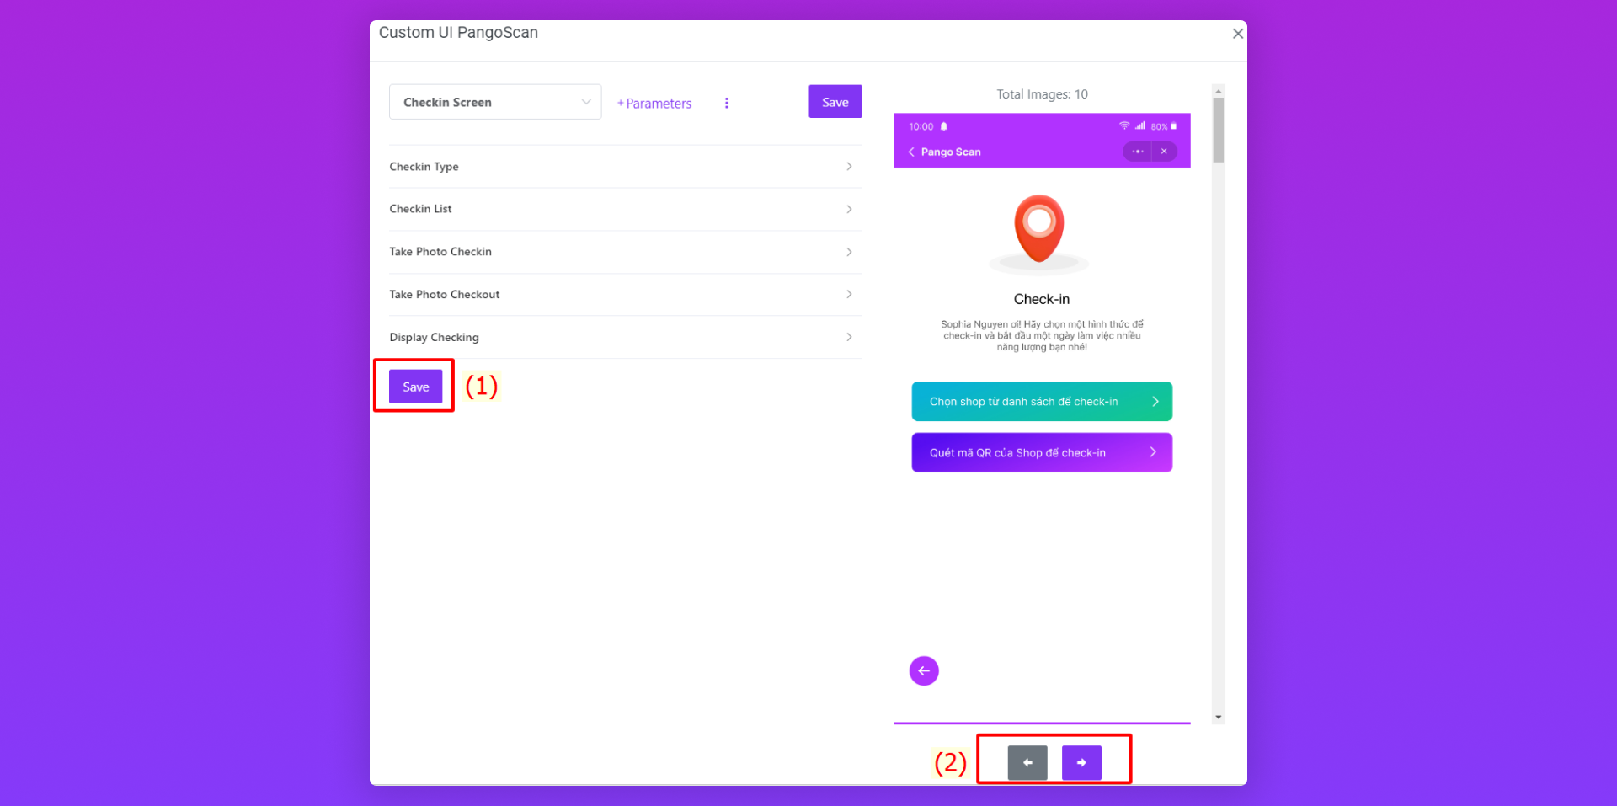Click the purple round back arrow icon
The image size is (1617, 806).
click(924, 671)
